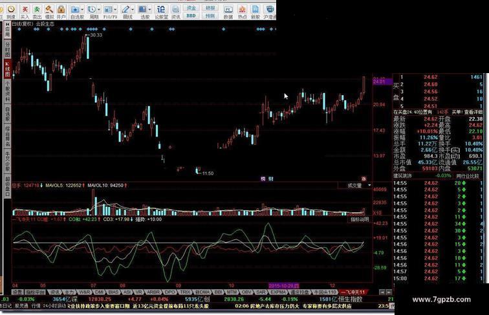Image resolution: width=489 pixels, height=315 pixels.
Task: Open 自选股 sidebar tab
Action: tap(7, 114)
